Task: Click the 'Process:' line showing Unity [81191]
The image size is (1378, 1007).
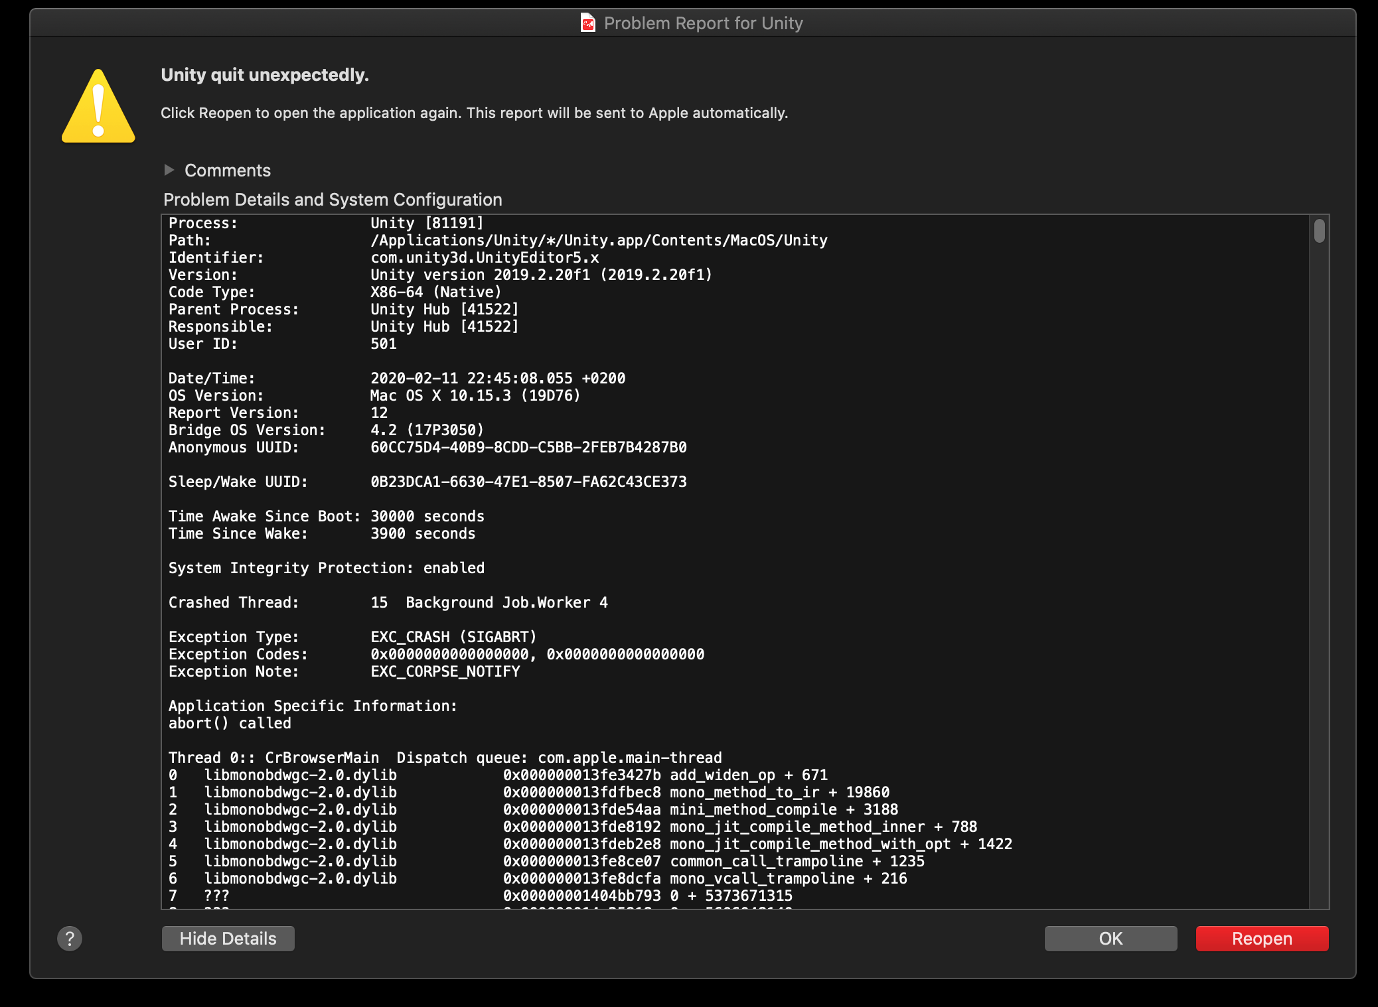Action: point(326,223)
